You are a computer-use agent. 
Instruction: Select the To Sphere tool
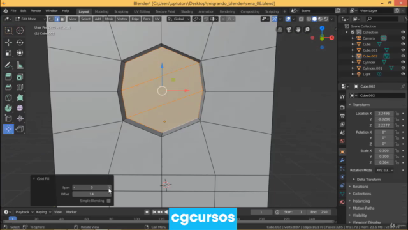pos(8,129)
